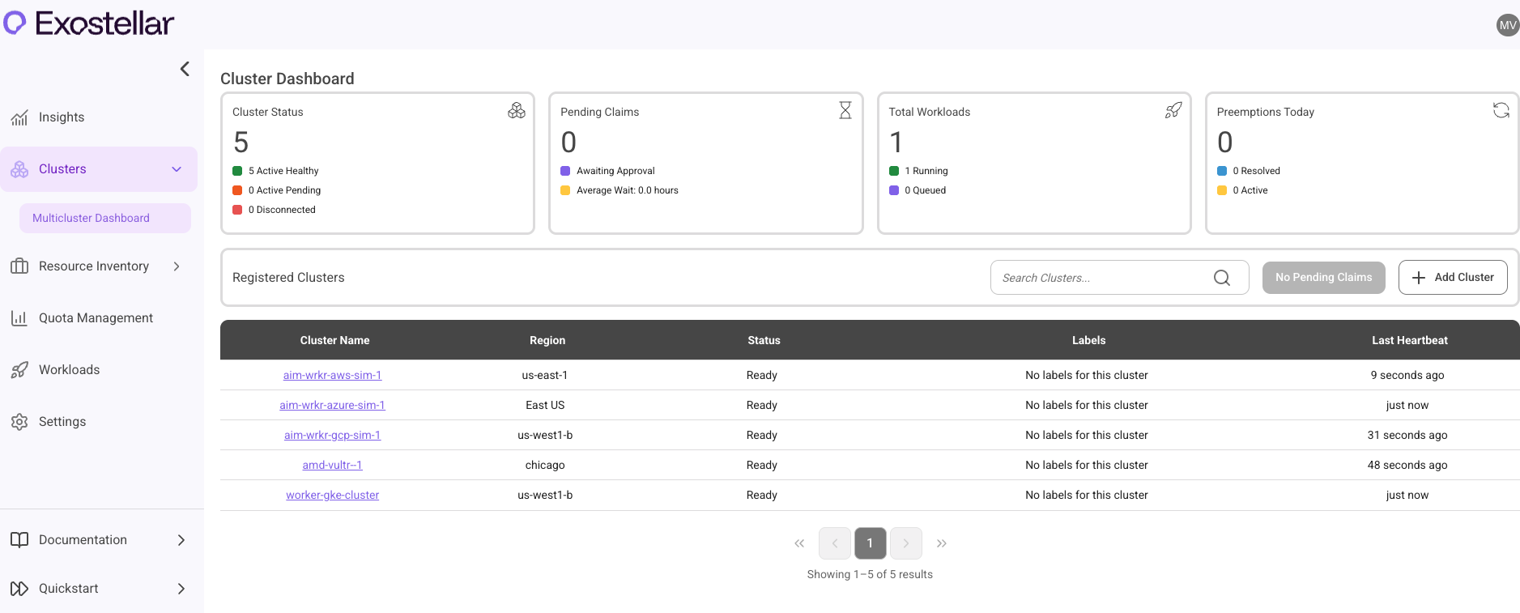Click the Insights chart icon
The height and width of the screenshot is (613, 1520).
(x=19, y=117)
